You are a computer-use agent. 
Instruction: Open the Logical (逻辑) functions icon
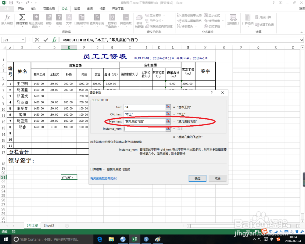(59, 20)
